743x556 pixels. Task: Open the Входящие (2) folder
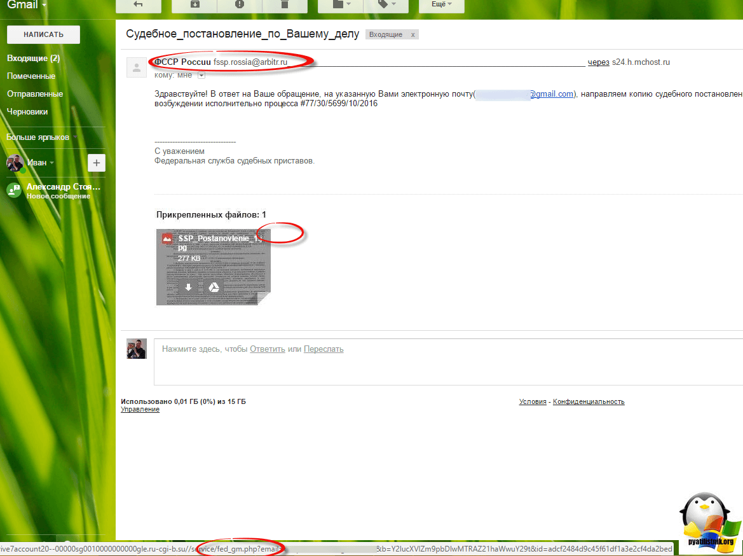click(x=34, y=59)
